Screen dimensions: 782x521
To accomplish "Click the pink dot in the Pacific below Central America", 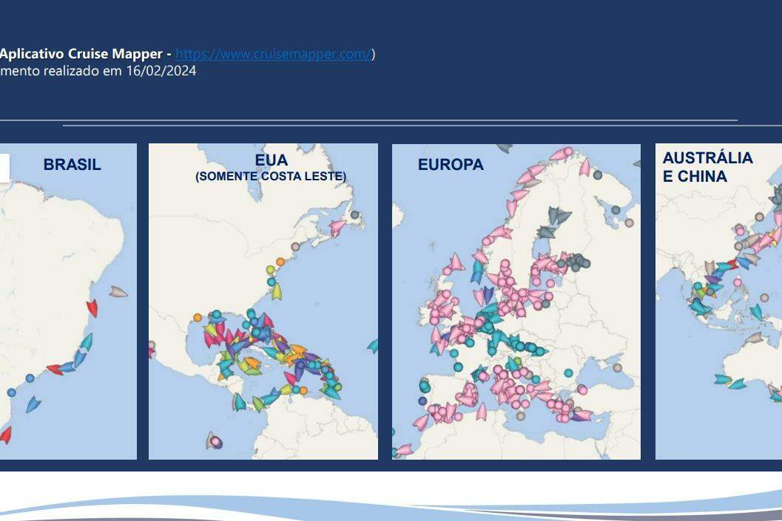I will (215, 440).
